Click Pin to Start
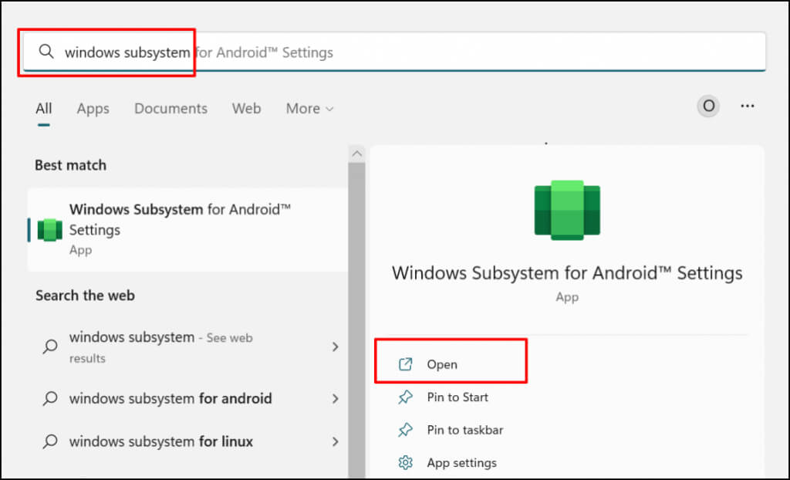Image resolution: width=790 pixels, height=480 pixels. (457, 397)
